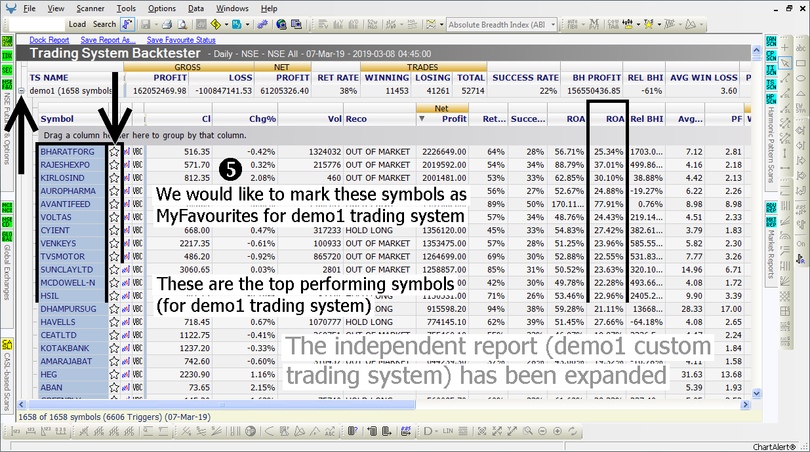Select the CAN SCN candlestick scan icon
Viewport: 810px width, 452px height.
[771, 42]
